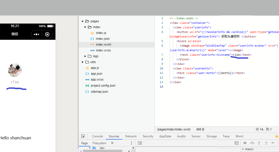
Task: Expand the dev folder in Page tree
Action: click(x=90, y=148)
